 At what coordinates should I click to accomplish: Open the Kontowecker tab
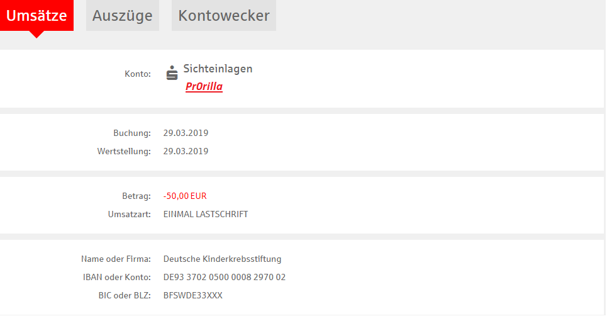224,16
